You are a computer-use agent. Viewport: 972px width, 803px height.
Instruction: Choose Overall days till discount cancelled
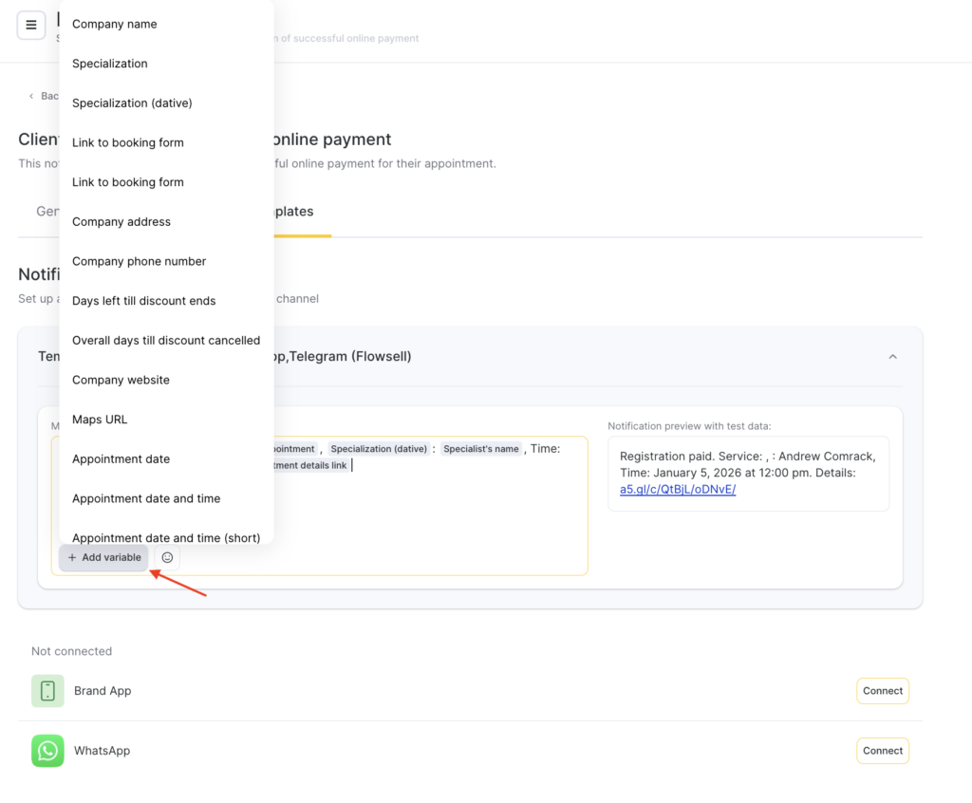click(x=166, y=341)
